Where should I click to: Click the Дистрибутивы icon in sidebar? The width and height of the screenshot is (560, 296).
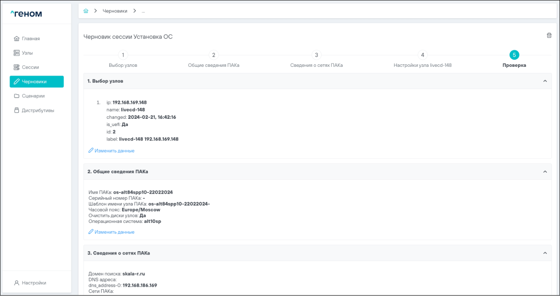pyautogui.click(x=17, y=110)
